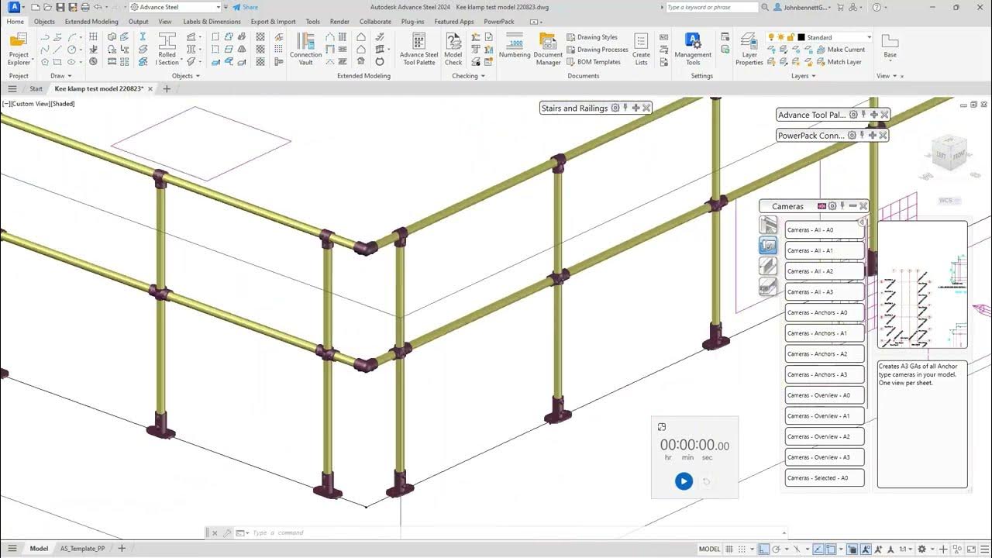The image size is (992, 558).
Task: Click Cameras - All - A0 button
Action: click(x=825, y=230)
